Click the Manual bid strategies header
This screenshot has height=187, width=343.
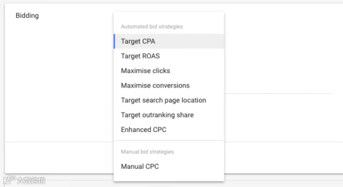(147, 152)
